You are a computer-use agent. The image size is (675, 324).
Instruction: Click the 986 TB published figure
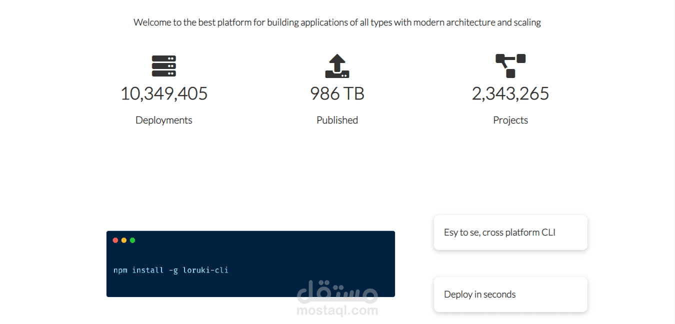tap(337, 93)
